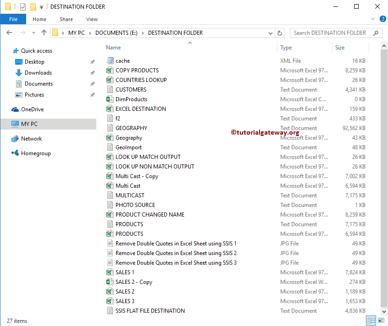Expand the address bar history dropdown
This screenshot has width=388, height=326.
click(x=271, y=33)
